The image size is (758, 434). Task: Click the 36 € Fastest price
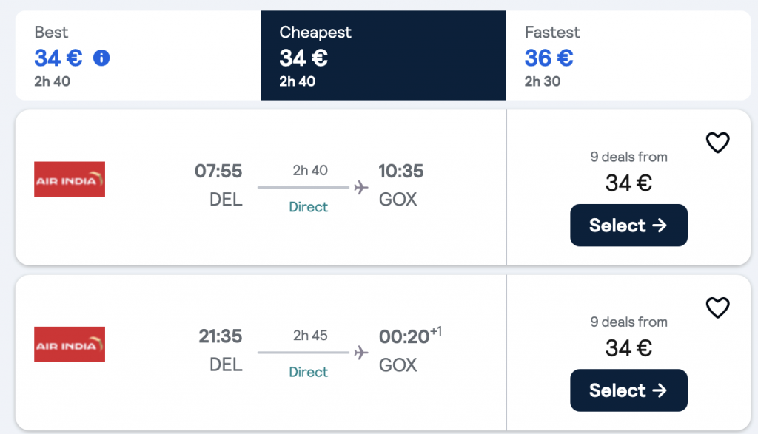(549, 58)
